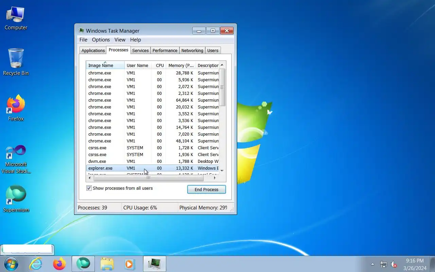Sort by the Description column header
Screen dimensions: 435x272
(207, 65)
